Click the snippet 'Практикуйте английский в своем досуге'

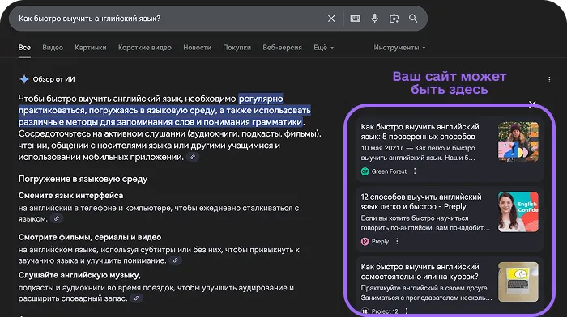pos(424,288)
